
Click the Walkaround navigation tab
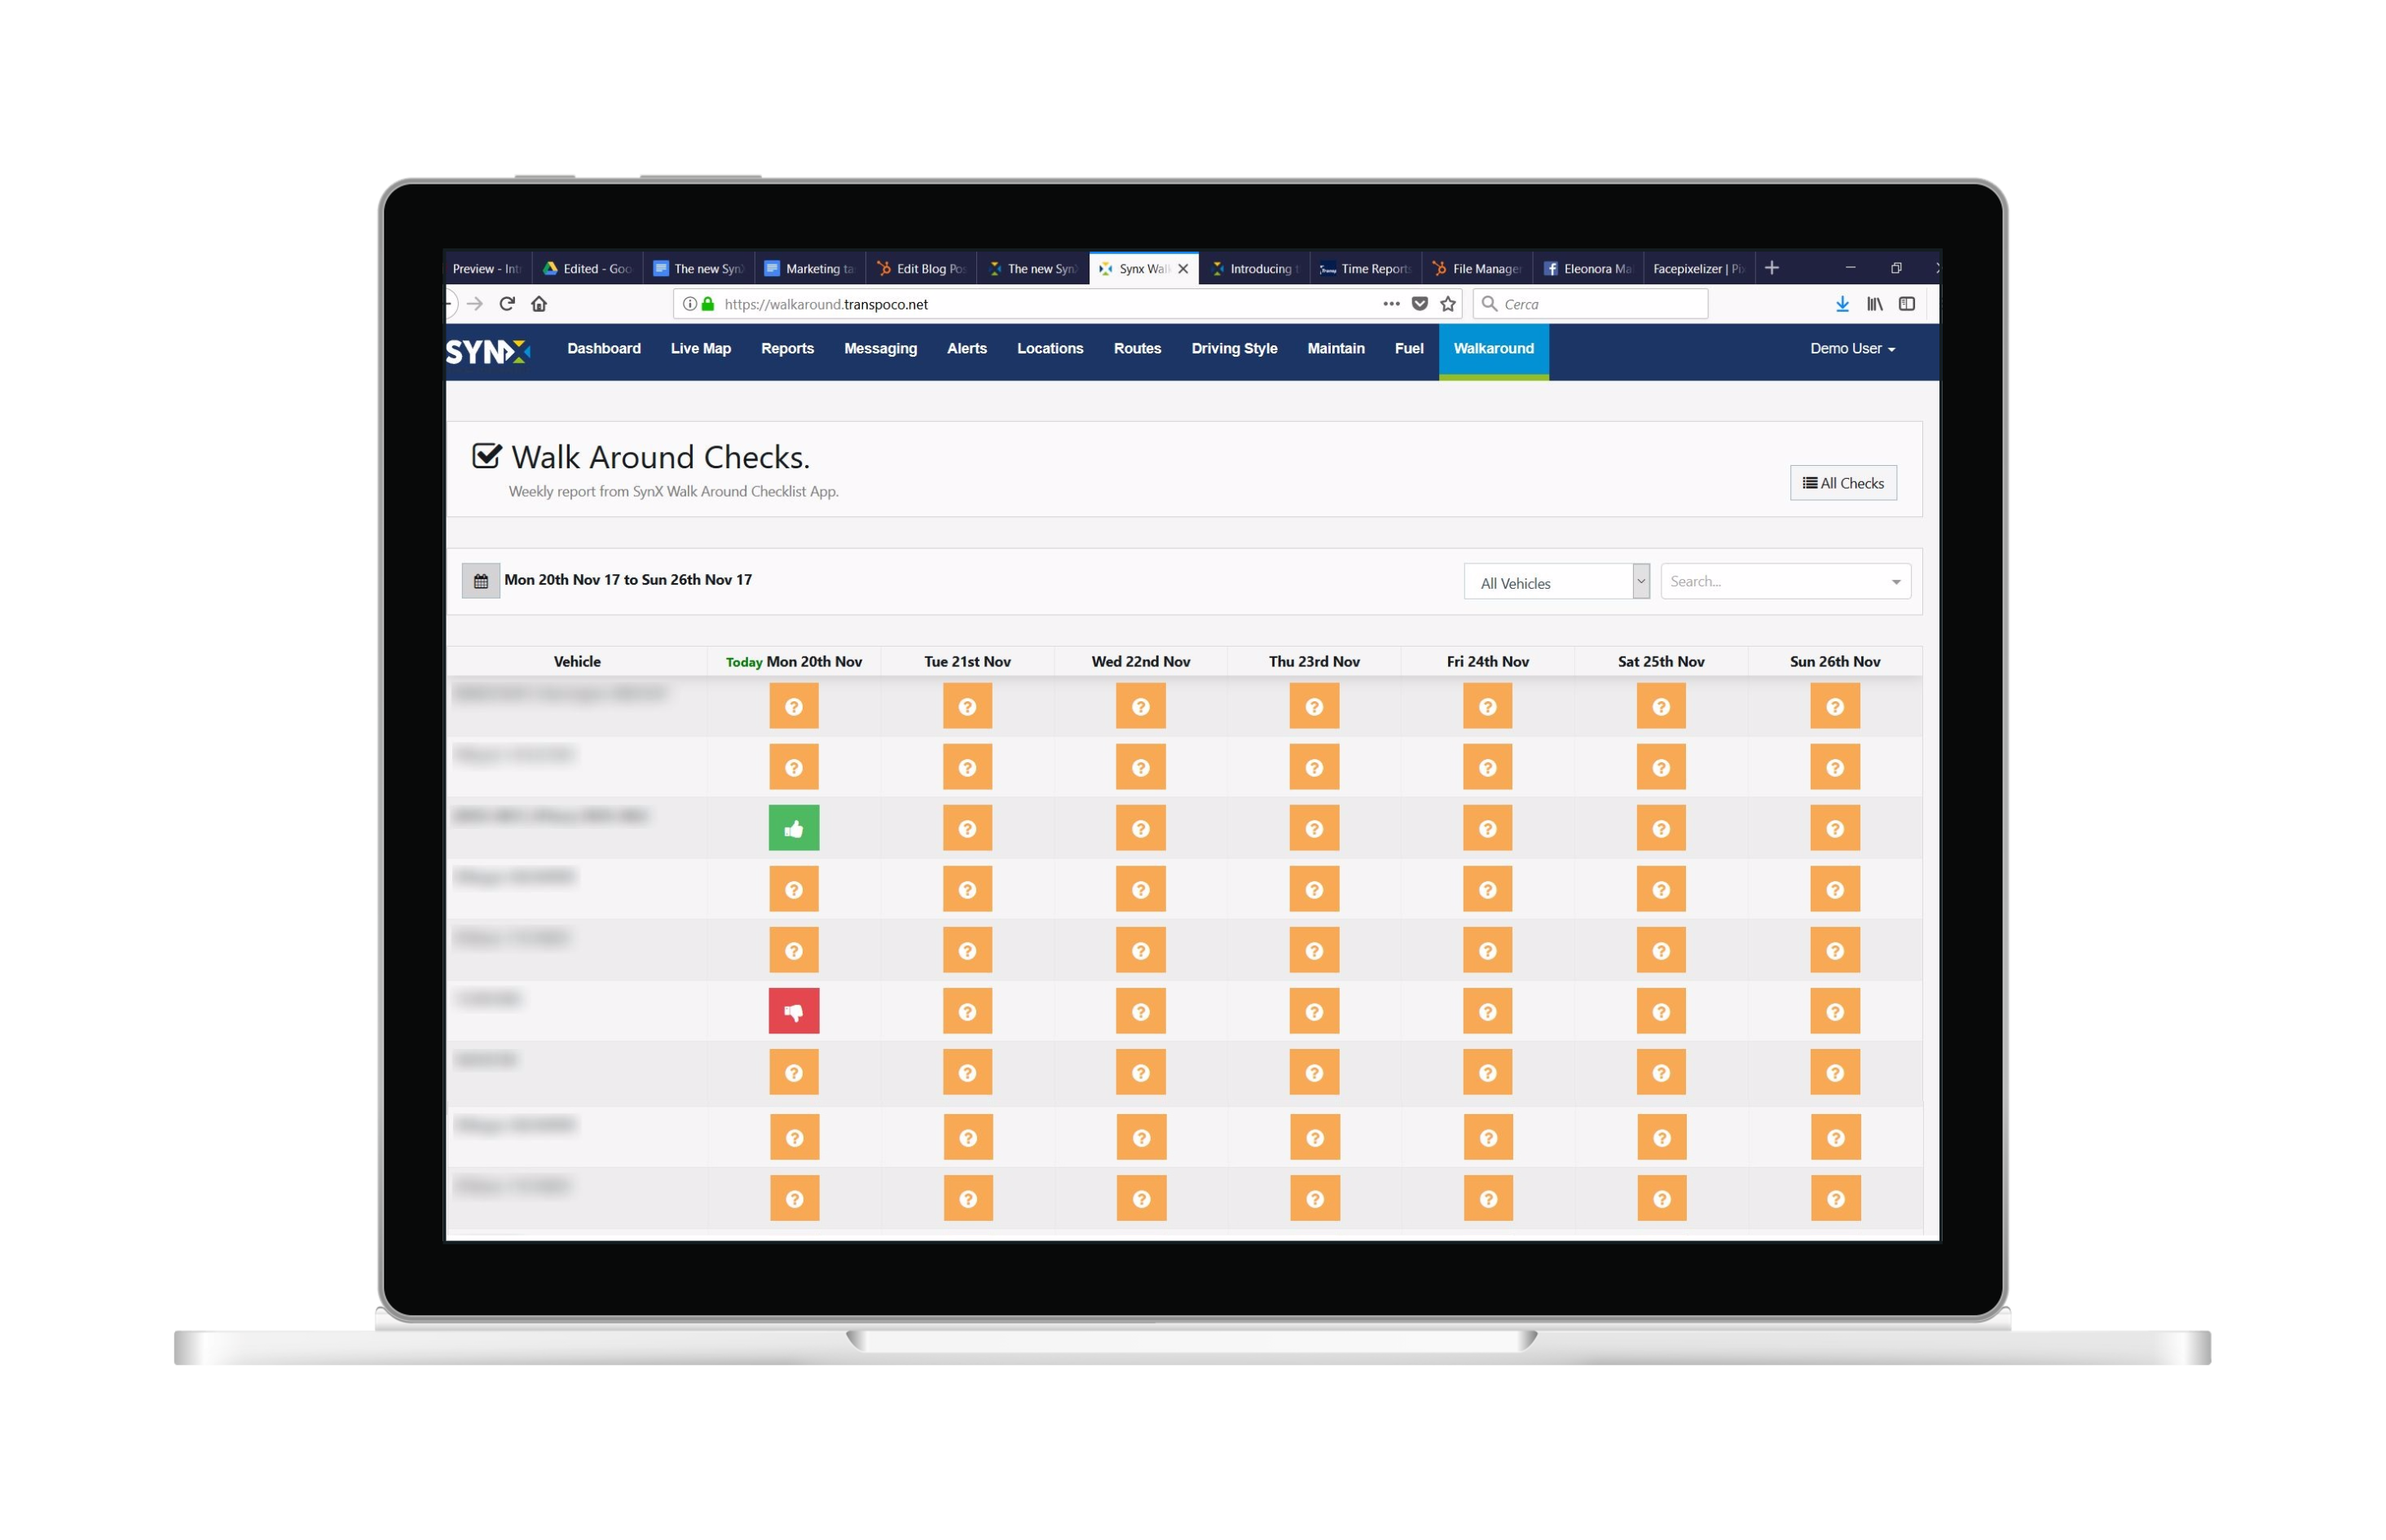click(x=1492, y=349)
